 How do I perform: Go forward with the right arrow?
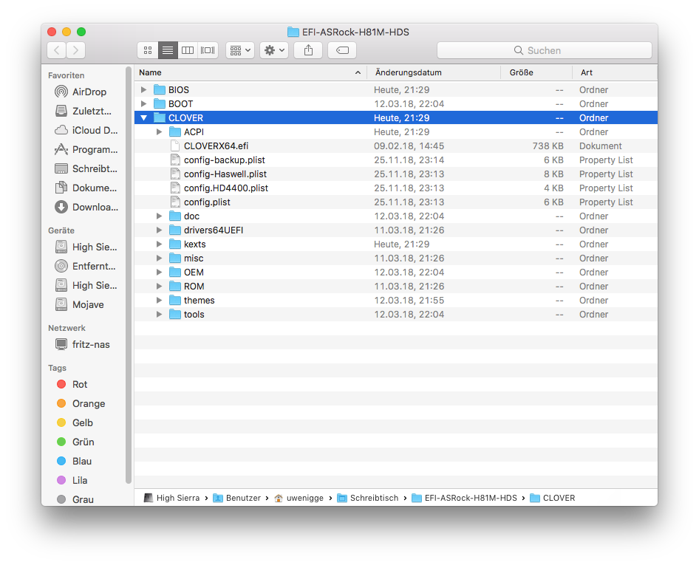[x=76, y=50]
